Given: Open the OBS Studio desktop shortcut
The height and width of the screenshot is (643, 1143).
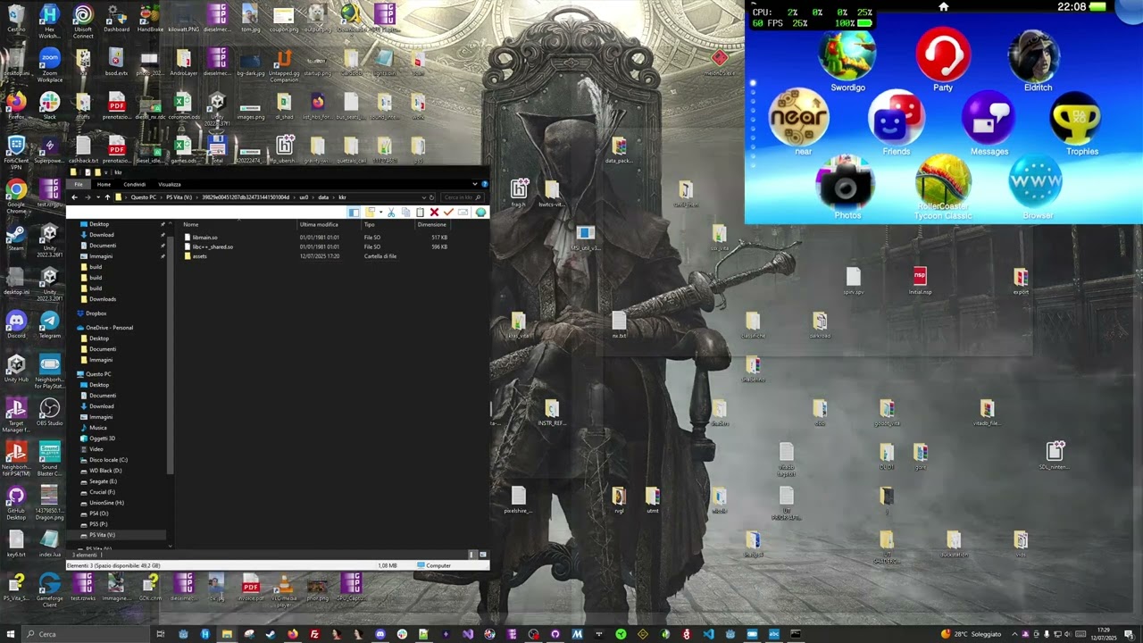Looking at the screenshot, I should click(49, 411).
